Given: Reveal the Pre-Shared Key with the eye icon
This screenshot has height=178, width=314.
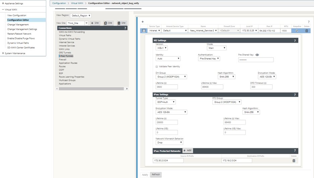Looking at the screenshot, I should click(257, 55).
